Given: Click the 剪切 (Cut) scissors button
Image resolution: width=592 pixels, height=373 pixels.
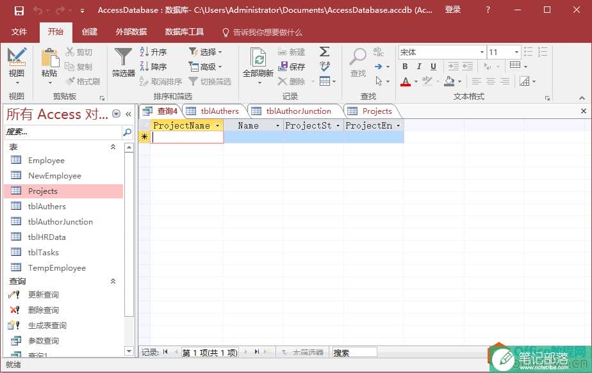Looking at the screenshot, I should [x=79, y=52].
